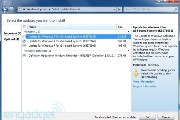This screenshot has height=120, width=180.
Task: Open recent pages dropdown beside the navigation arrows
Action: point(16,9)
